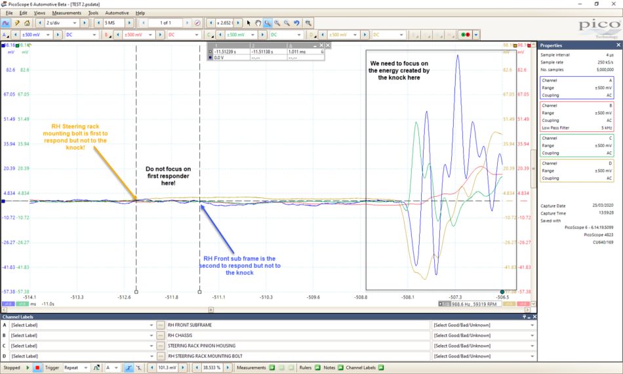Click the zoom in magnifier

[277, 23]
